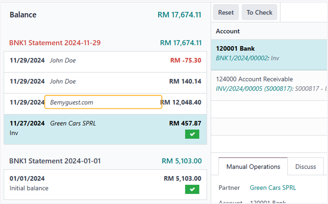The height and width of the screenshot is (204, 328).
Task: Click the RM 5,103.00 statement total
Action: (181, 161)
